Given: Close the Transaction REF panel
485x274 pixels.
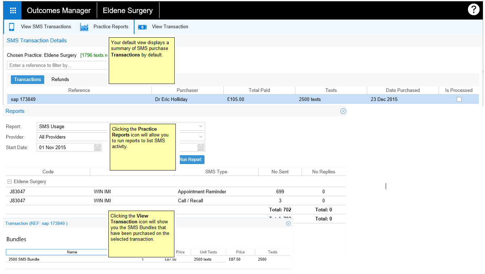Looking at the screenshot, I should (x=288, y=223).
